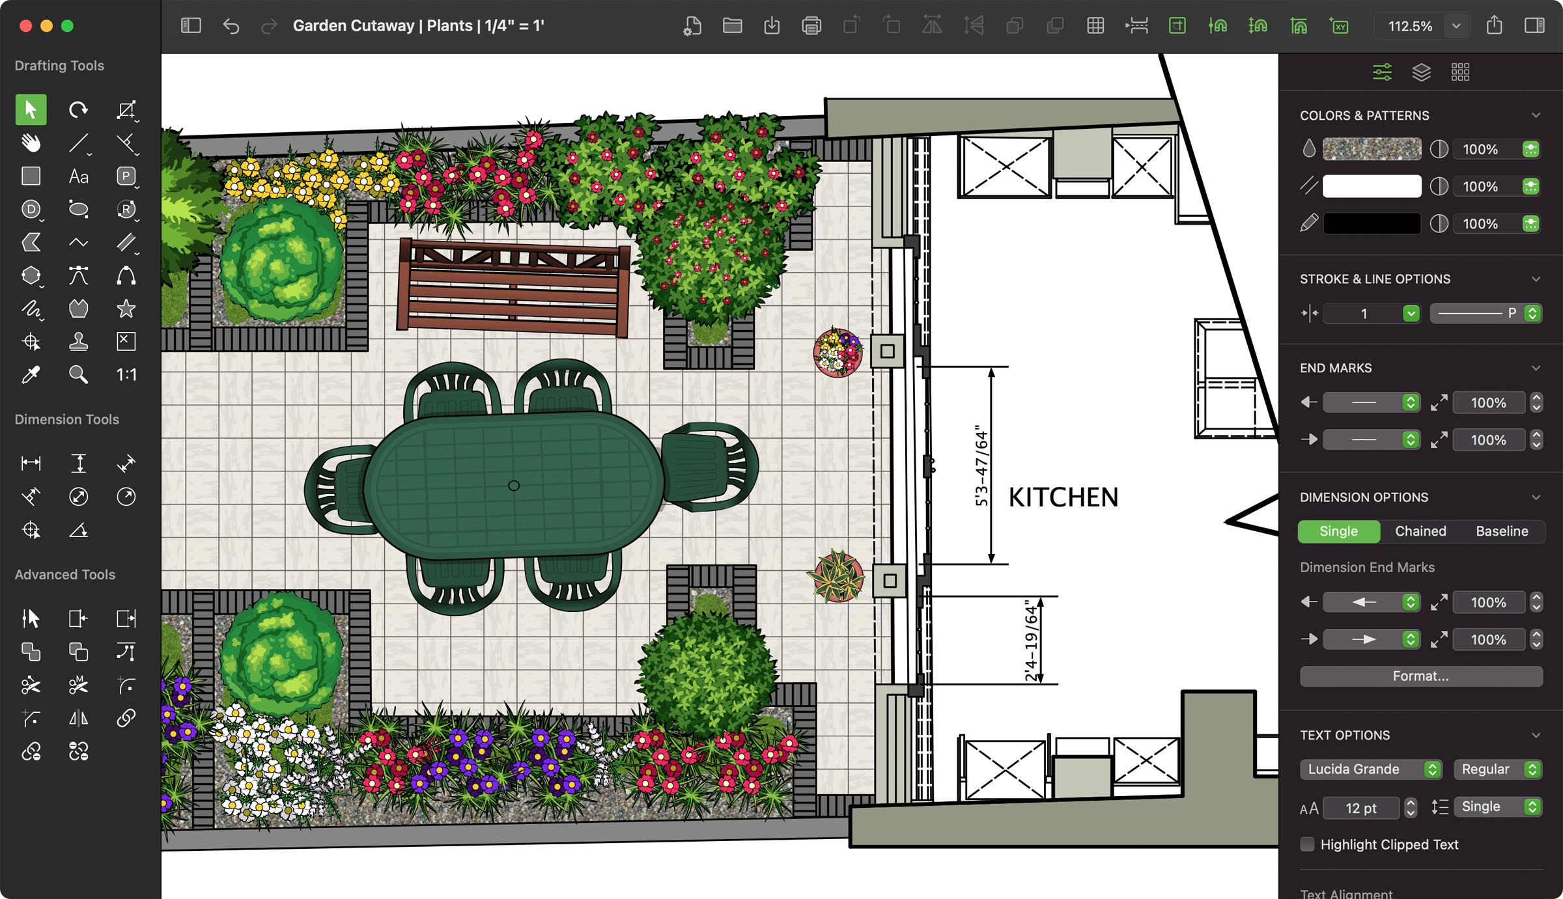Viewport: 1563px width, 899px height.
Task: Toggle Colors and Patterns panel
Action: 1537,115
